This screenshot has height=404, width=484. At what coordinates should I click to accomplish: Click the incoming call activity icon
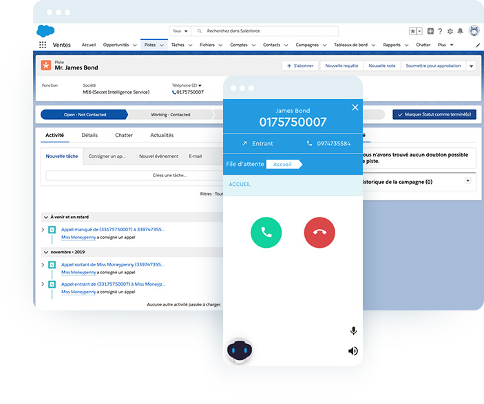click(x=52, y=284)
